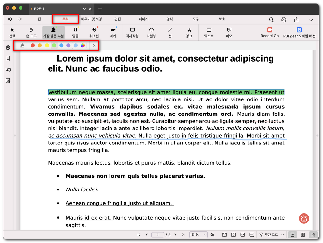This screenshot has height=243, width=323.
Task: Enable two-page view layout
Action: pos(303,235)
